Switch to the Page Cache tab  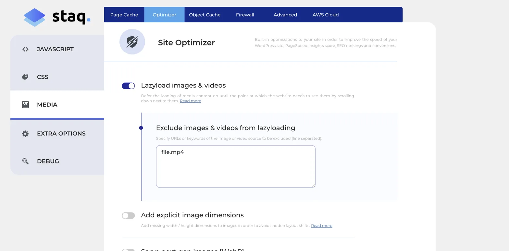pos(124,15)
